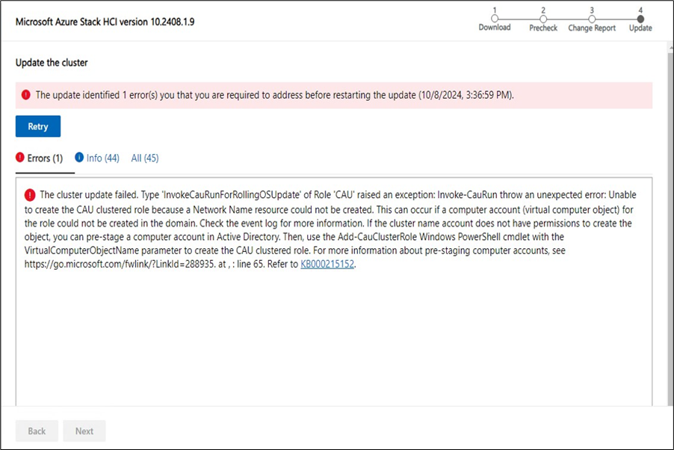Click the error badge beside the Errors tab
The image size is (674, 450).
19,158
